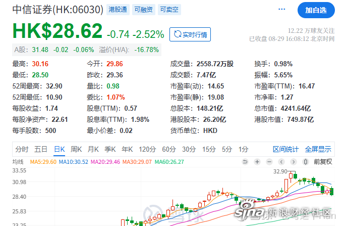Click the HK$28.62 current price
This screenshot has height=226, width=346.
click(x=57, y=31)
